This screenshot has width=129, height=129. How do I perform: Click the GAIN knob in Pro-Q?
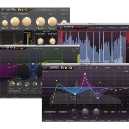click(x=85, y=112)
